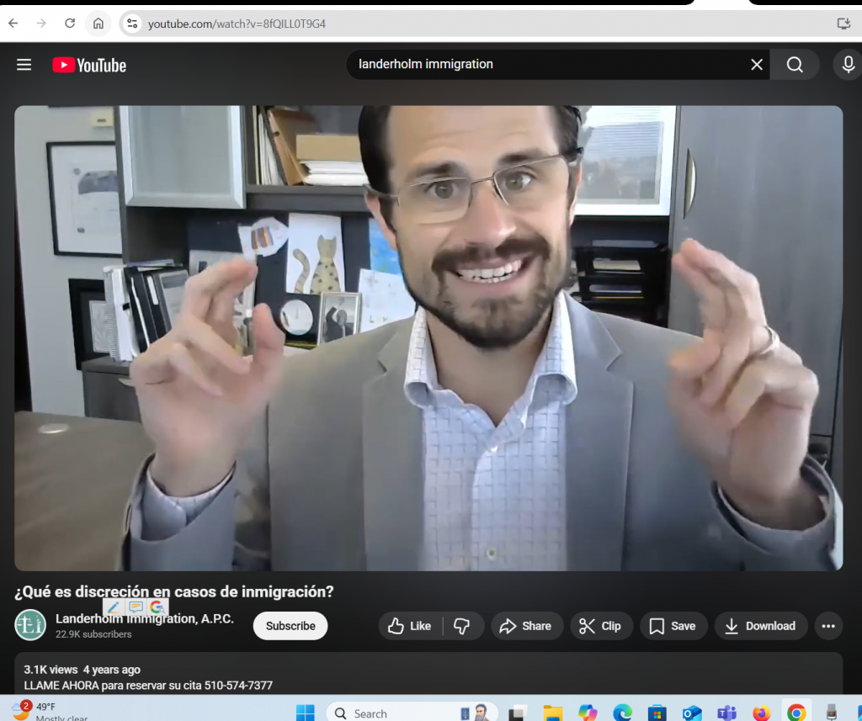This screenshot has width=862, height=721.
Task: Save the video to a playlist
Action: click(x=672, y=626)
